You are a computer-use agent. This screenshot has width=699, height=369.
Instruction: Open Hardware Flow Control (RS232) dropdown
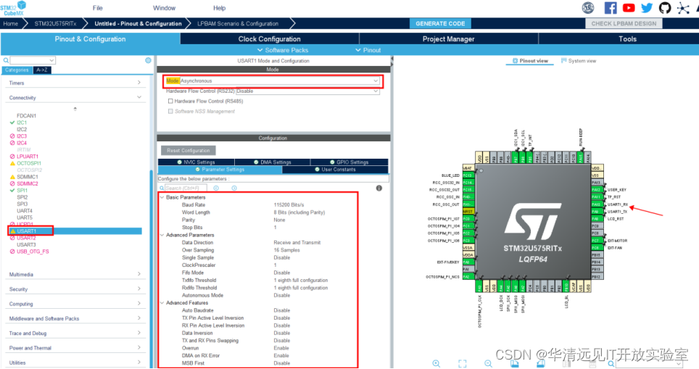[x=307, y=91]
